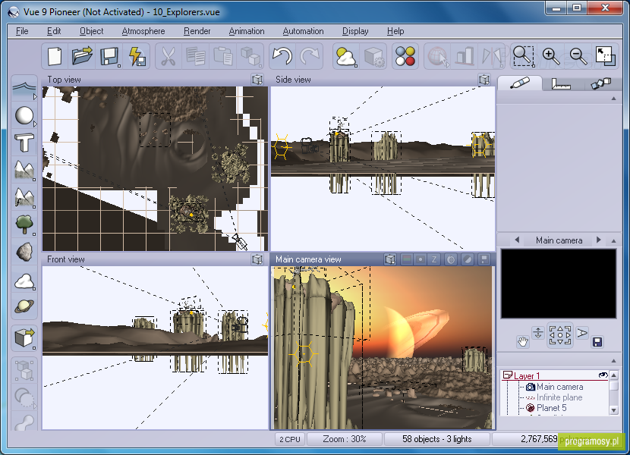Screen dimensions: 630x455
Task: Click the greyed boolean circles icon
Action: tap(24, 397)
